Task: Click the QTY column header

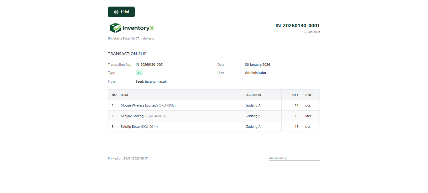Action: tap(295, 95)
